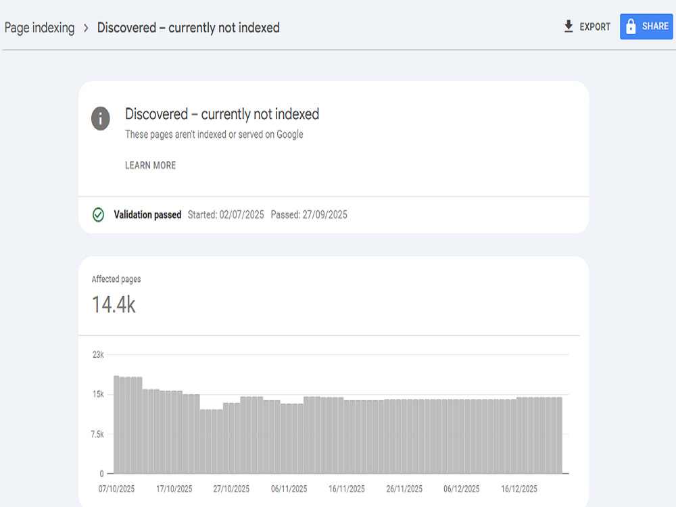676x507 pixels.
Task: Click the 27/10/2025 x-axis date
Action: coord(231,489)
